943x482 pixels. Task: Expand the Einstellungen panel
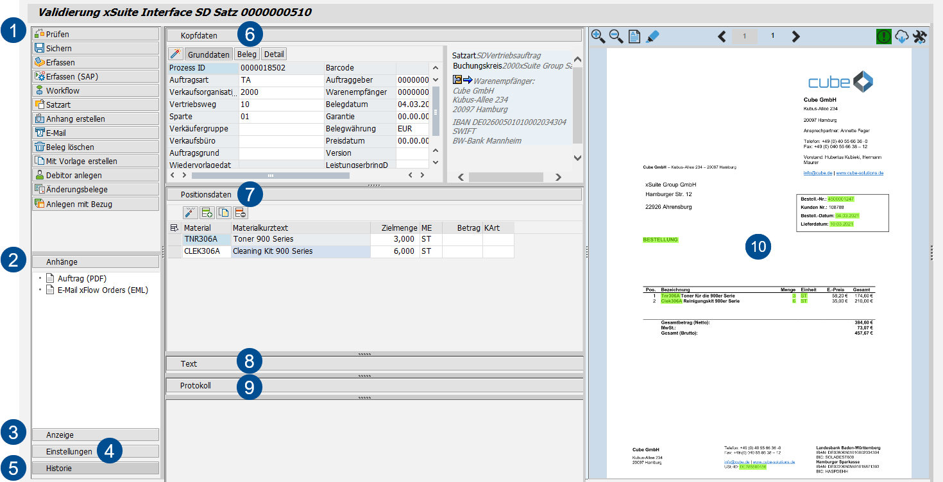[x=69, y=451]
